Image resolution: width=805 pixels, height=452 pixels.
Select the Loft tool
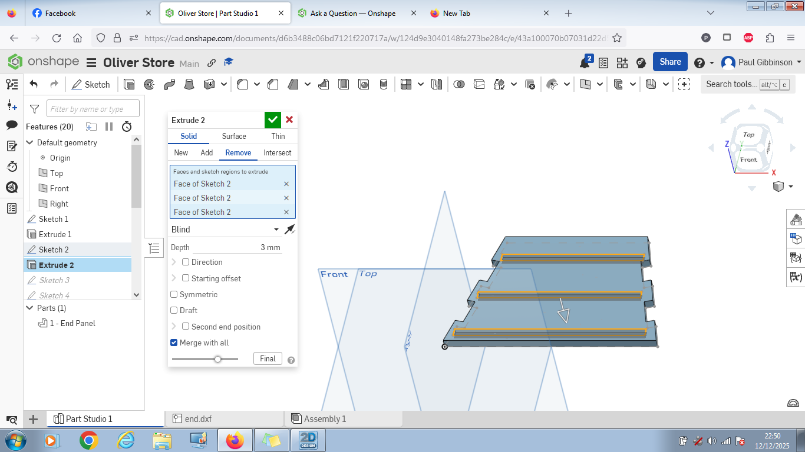[x=189, y=84]
